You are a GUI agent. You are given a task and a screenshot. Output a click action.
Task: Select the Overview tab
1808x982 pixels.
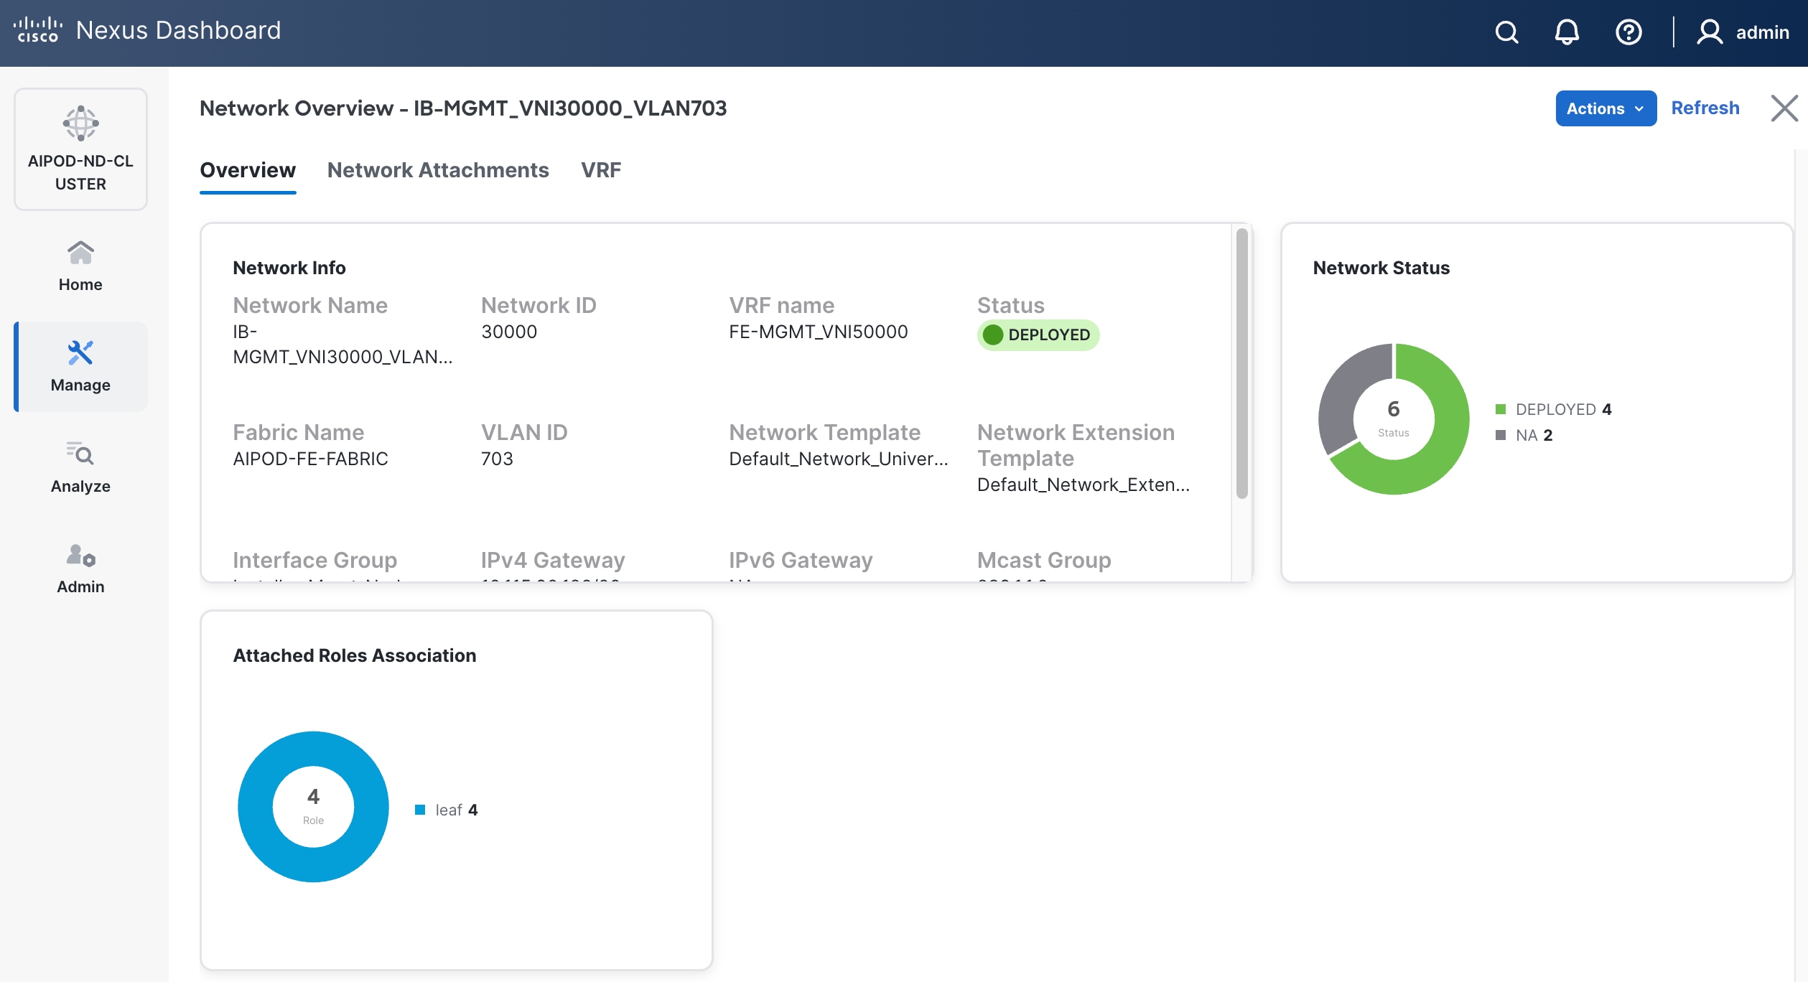247,170
